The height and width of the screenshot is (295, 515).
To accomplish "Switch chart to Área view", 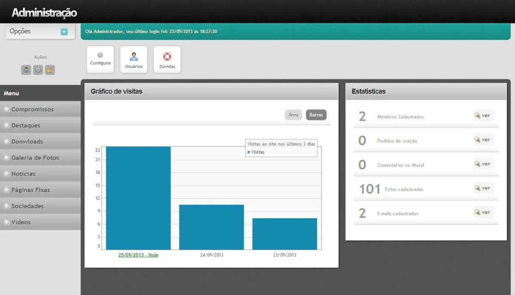I will tap(294, 115).
